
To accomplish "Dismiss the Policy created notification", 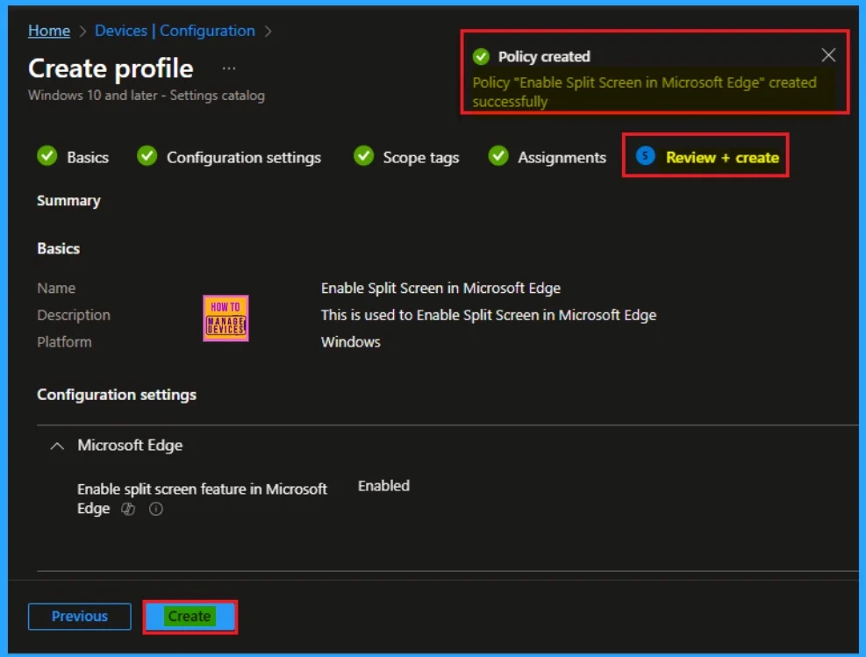I will [828, 55].
